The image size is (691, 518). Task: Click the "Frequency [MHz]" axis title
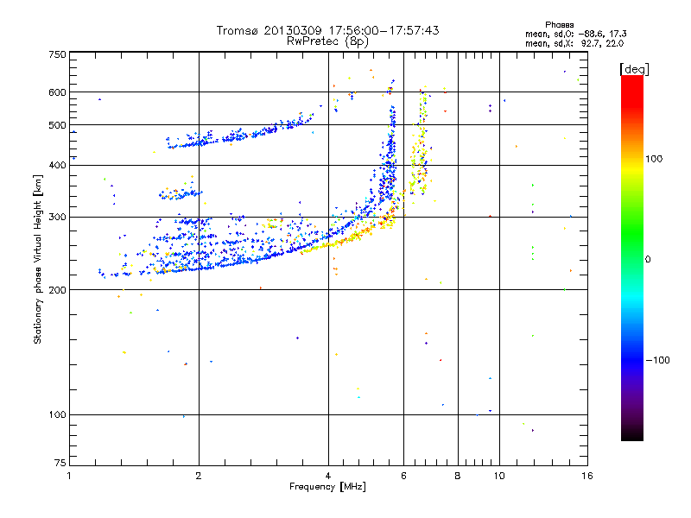coord(327,487)
